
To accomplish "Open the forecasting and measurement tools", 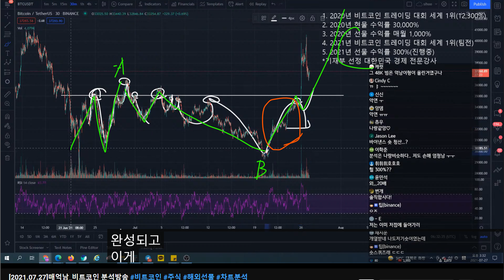I will coord(8,72).
